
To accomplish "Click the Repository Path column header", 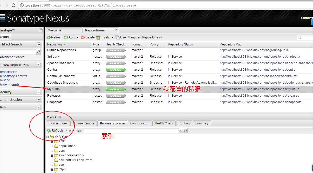I will (x=266, y=44).
